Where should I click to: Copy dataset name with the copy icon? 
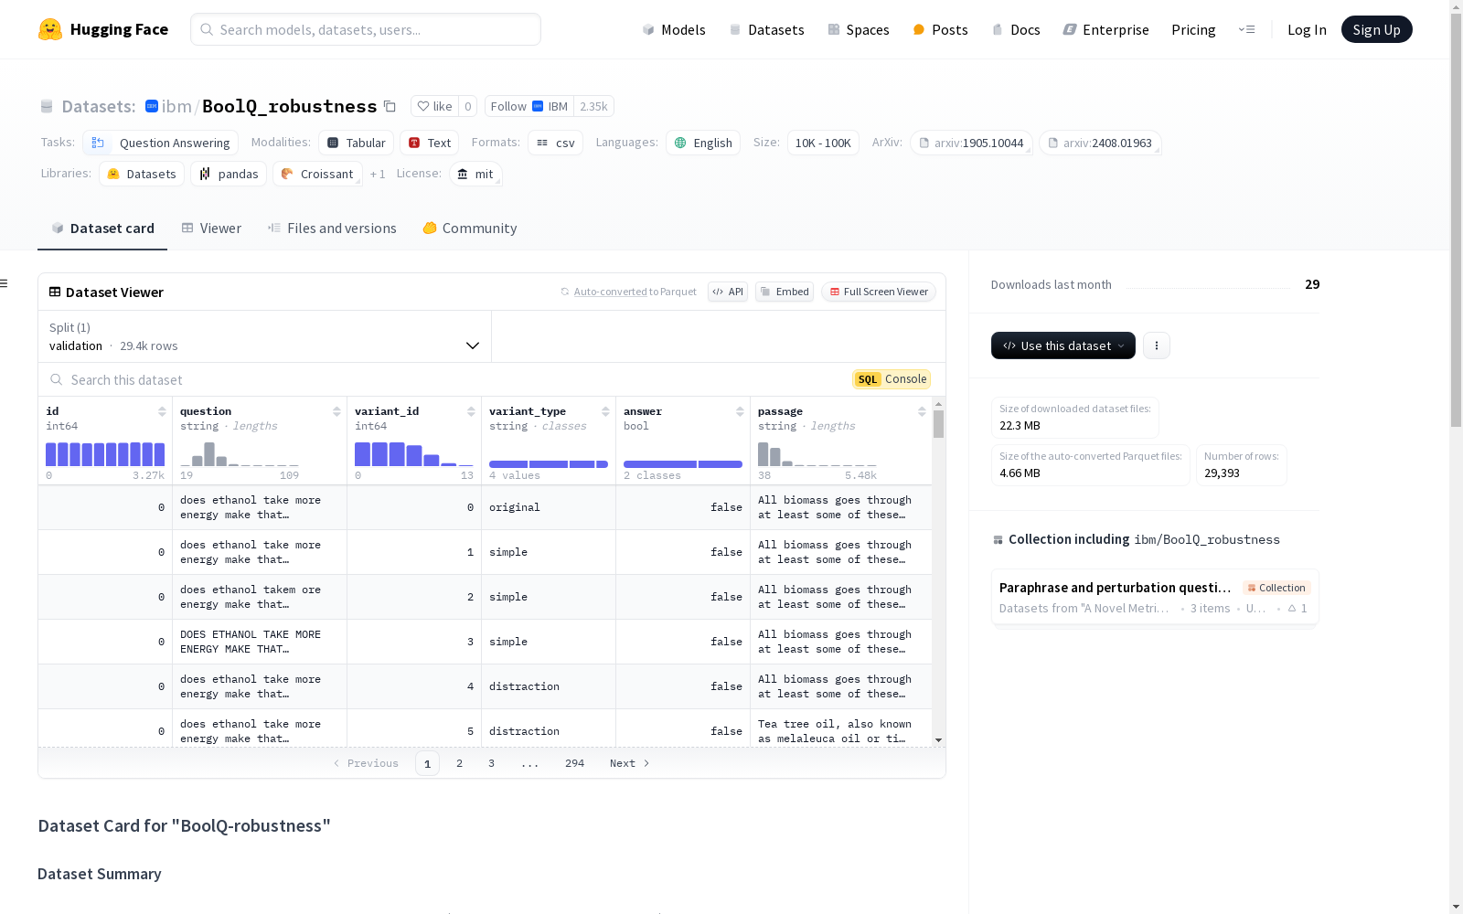pos(390,106)
